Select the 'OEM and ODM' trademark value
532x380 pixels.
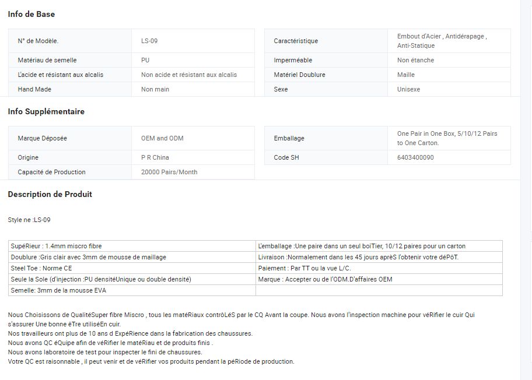pyautogui.click(x=162, y=138)
